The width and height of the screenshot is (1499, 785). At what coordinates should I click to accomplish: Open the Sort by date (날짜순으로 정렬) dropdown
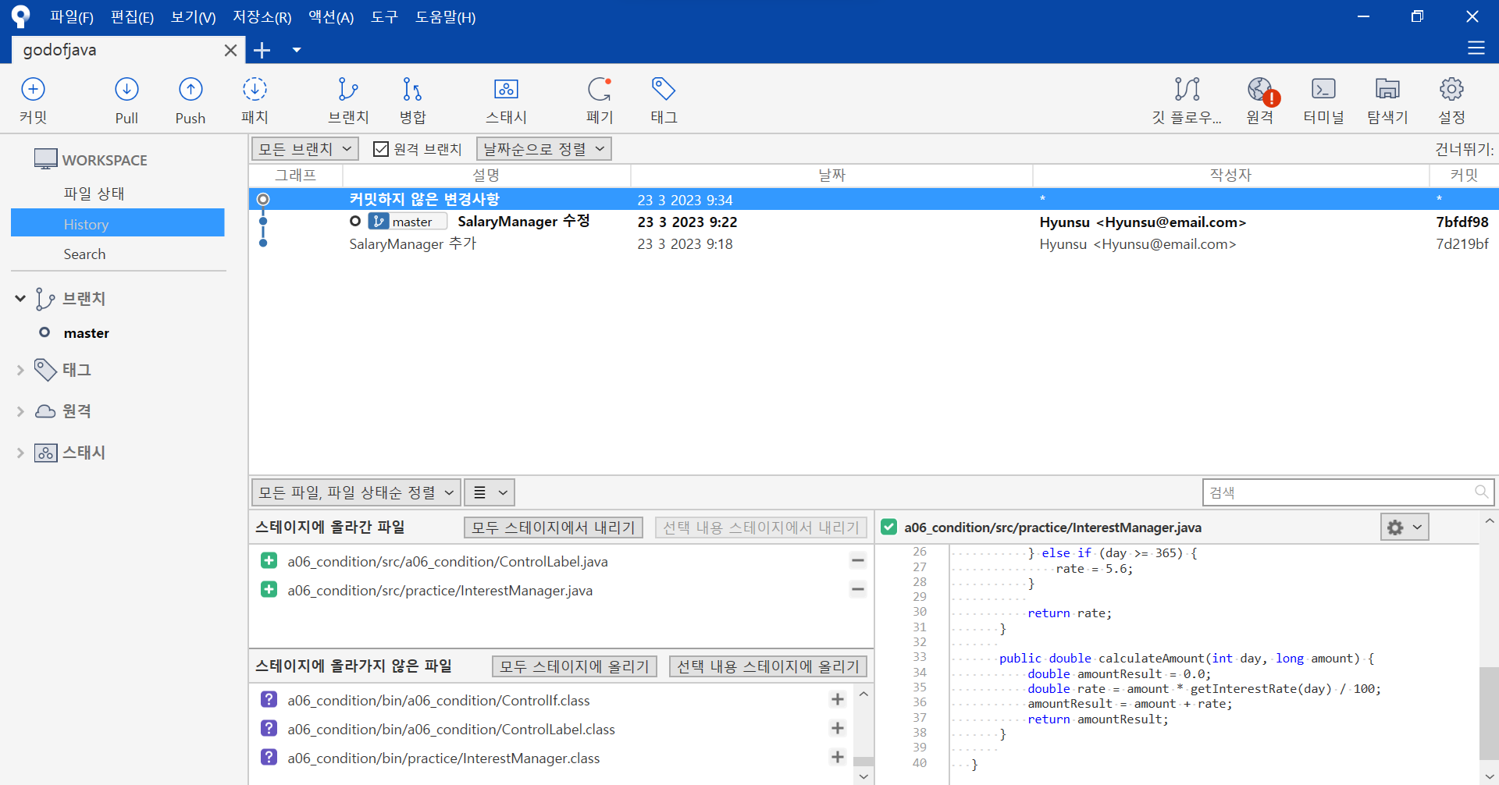(543, 148)
